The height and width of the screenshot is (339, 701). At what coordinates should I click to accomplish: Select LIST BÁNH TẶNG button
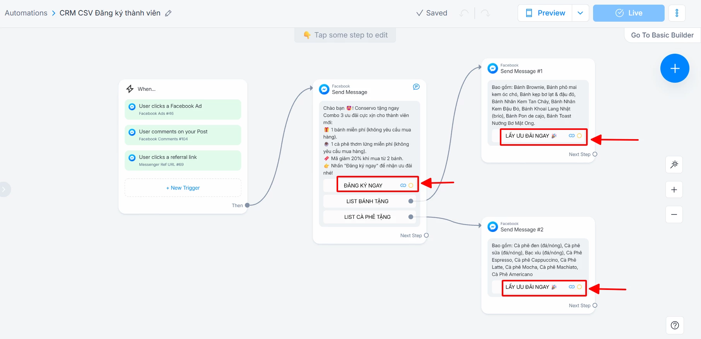click(369, 201)
